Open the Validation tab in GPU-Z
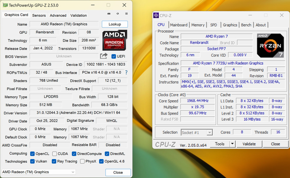This screenshot has height=178, width=290. point(78,15)
